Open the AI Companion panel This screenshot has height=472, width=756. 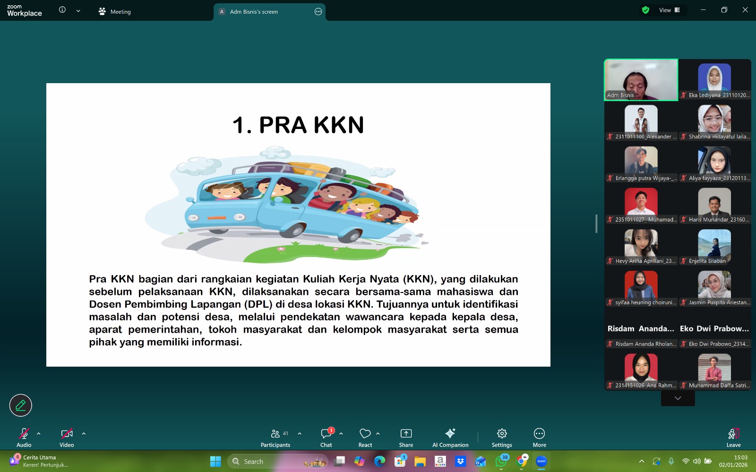pyautogui.click(x=450, y=437)
